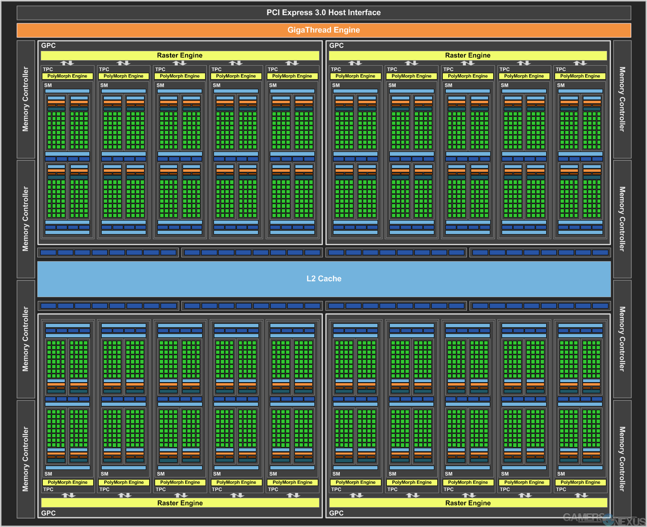Viewport: 647px width, 527px height.
Task: Select the topmost Memory Controller on the right side
Action: (622, 99)
